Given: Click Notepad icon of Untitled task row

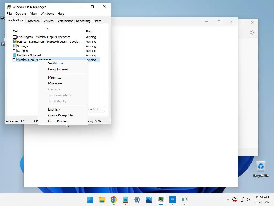Looking at the screenshot, I should coord(15,55).
